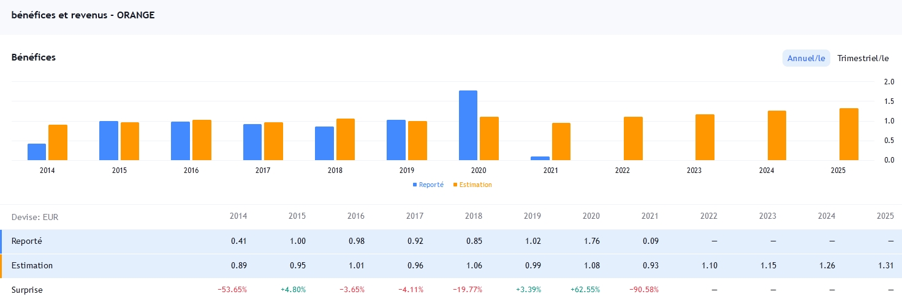This screenshot has height=305, width=902.
Task: Select the Annuel/le tab
Action: point(806,59)
